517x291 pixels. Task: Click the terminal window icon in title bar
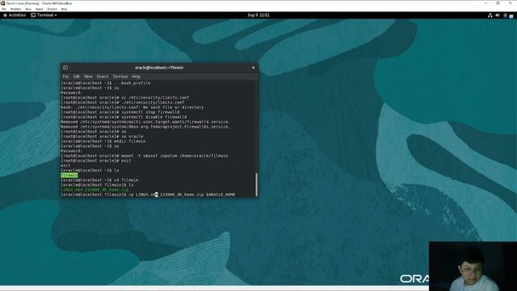coord(65,68)
